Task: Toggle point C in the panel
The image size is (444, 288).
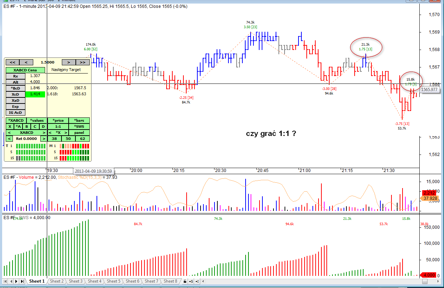Action: 35,126
